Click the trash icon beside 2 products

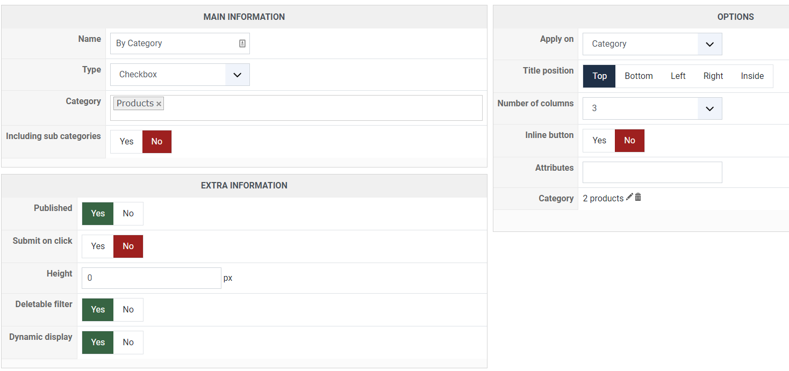point(638,198)
